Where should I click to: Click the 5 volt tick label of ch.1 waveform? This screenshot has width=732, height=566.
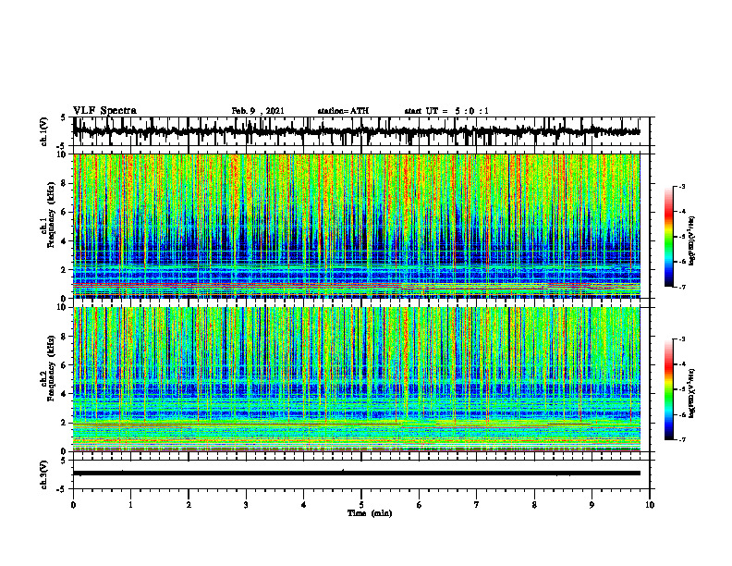63,117
